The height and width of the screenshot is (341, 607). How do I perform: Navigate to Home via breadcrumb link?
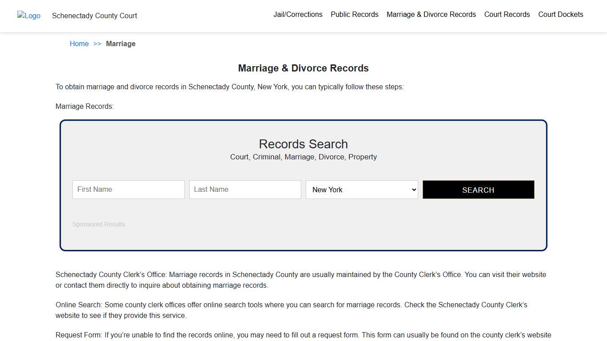coord(79,44)
